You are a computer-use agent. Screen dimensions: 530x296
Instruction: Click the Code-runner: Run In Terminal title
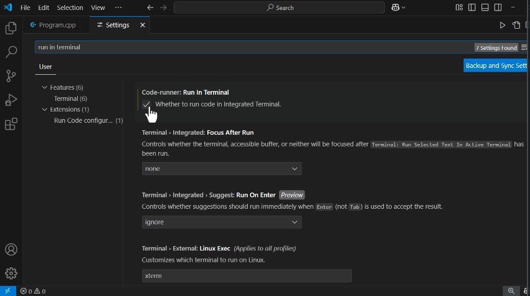185,92
